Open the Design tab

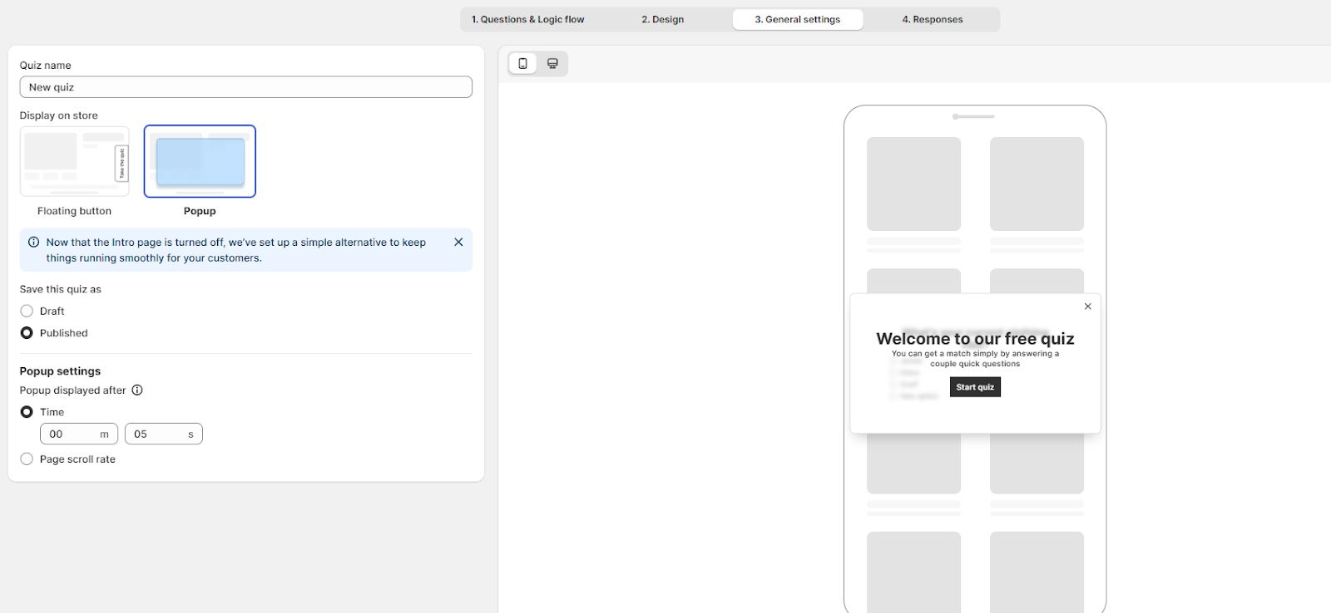pyautogui.click(x=662, y=19)
